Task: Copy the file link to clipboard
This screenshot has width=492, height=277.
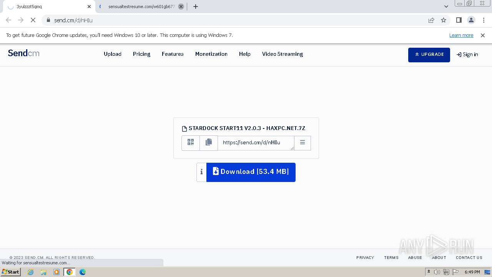Action: [x=209, y=143]
